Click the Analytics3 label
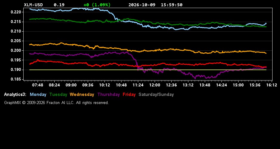280x149 pixels. (15, 95)
